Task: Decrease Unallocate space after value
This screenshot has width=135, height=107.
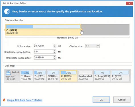Action: pos(55,58)
